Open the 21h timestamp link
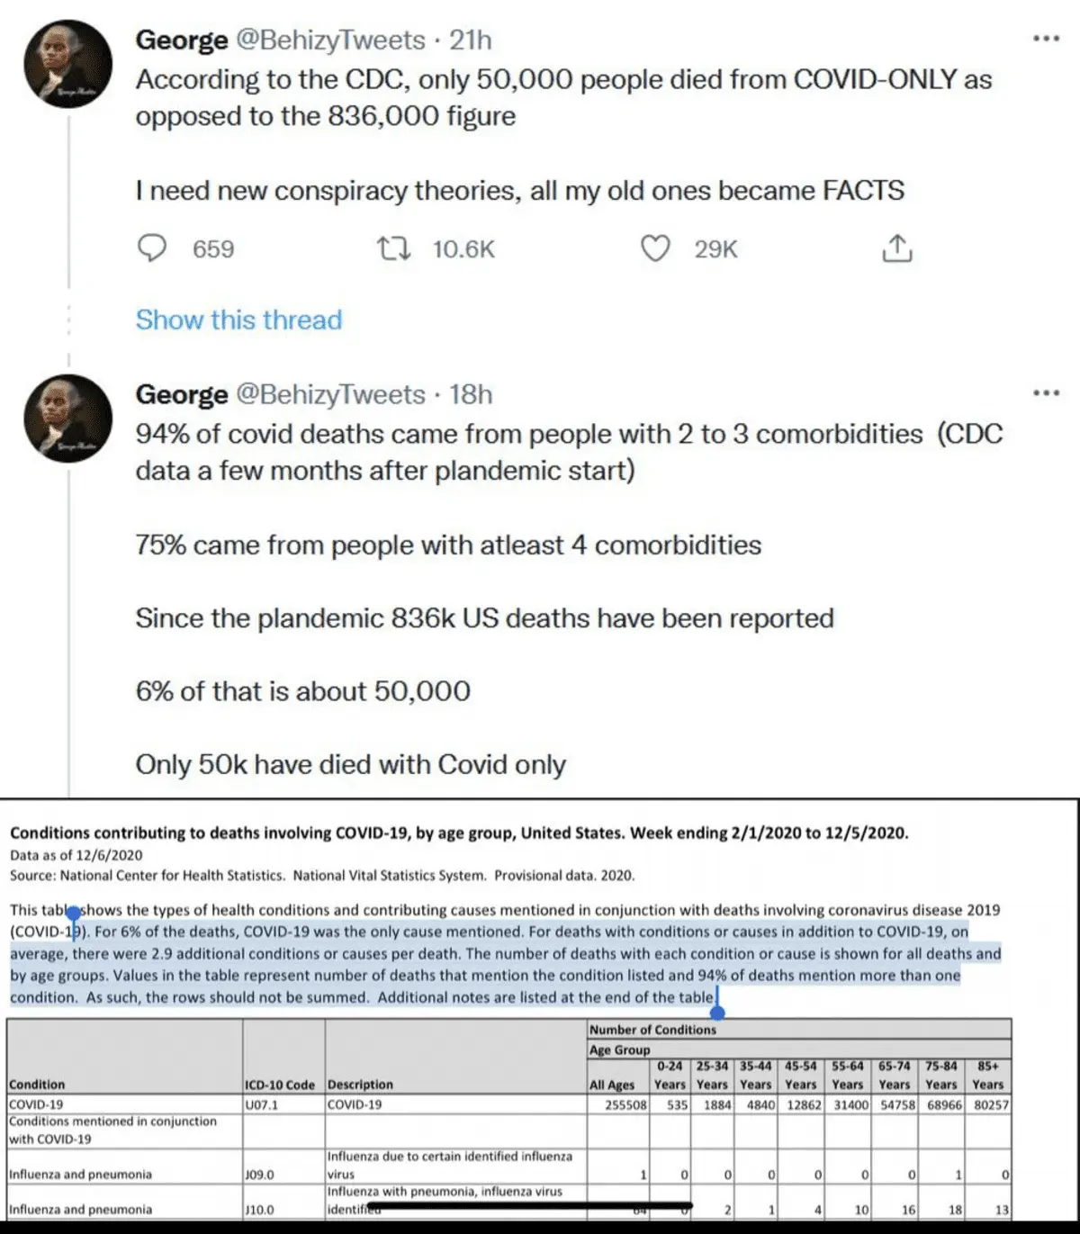The height and width of the screenshot is (1234, 1080). point(471,41)
